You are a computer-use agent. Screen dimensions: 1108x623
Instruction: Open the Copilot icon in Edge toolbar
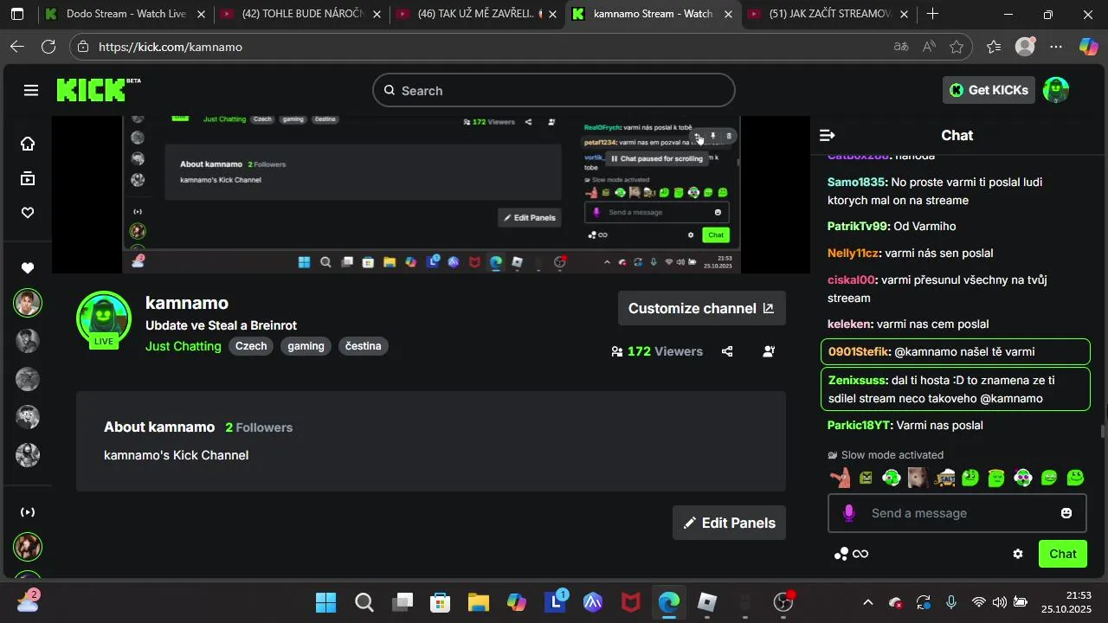click(x=1088, y=47)
